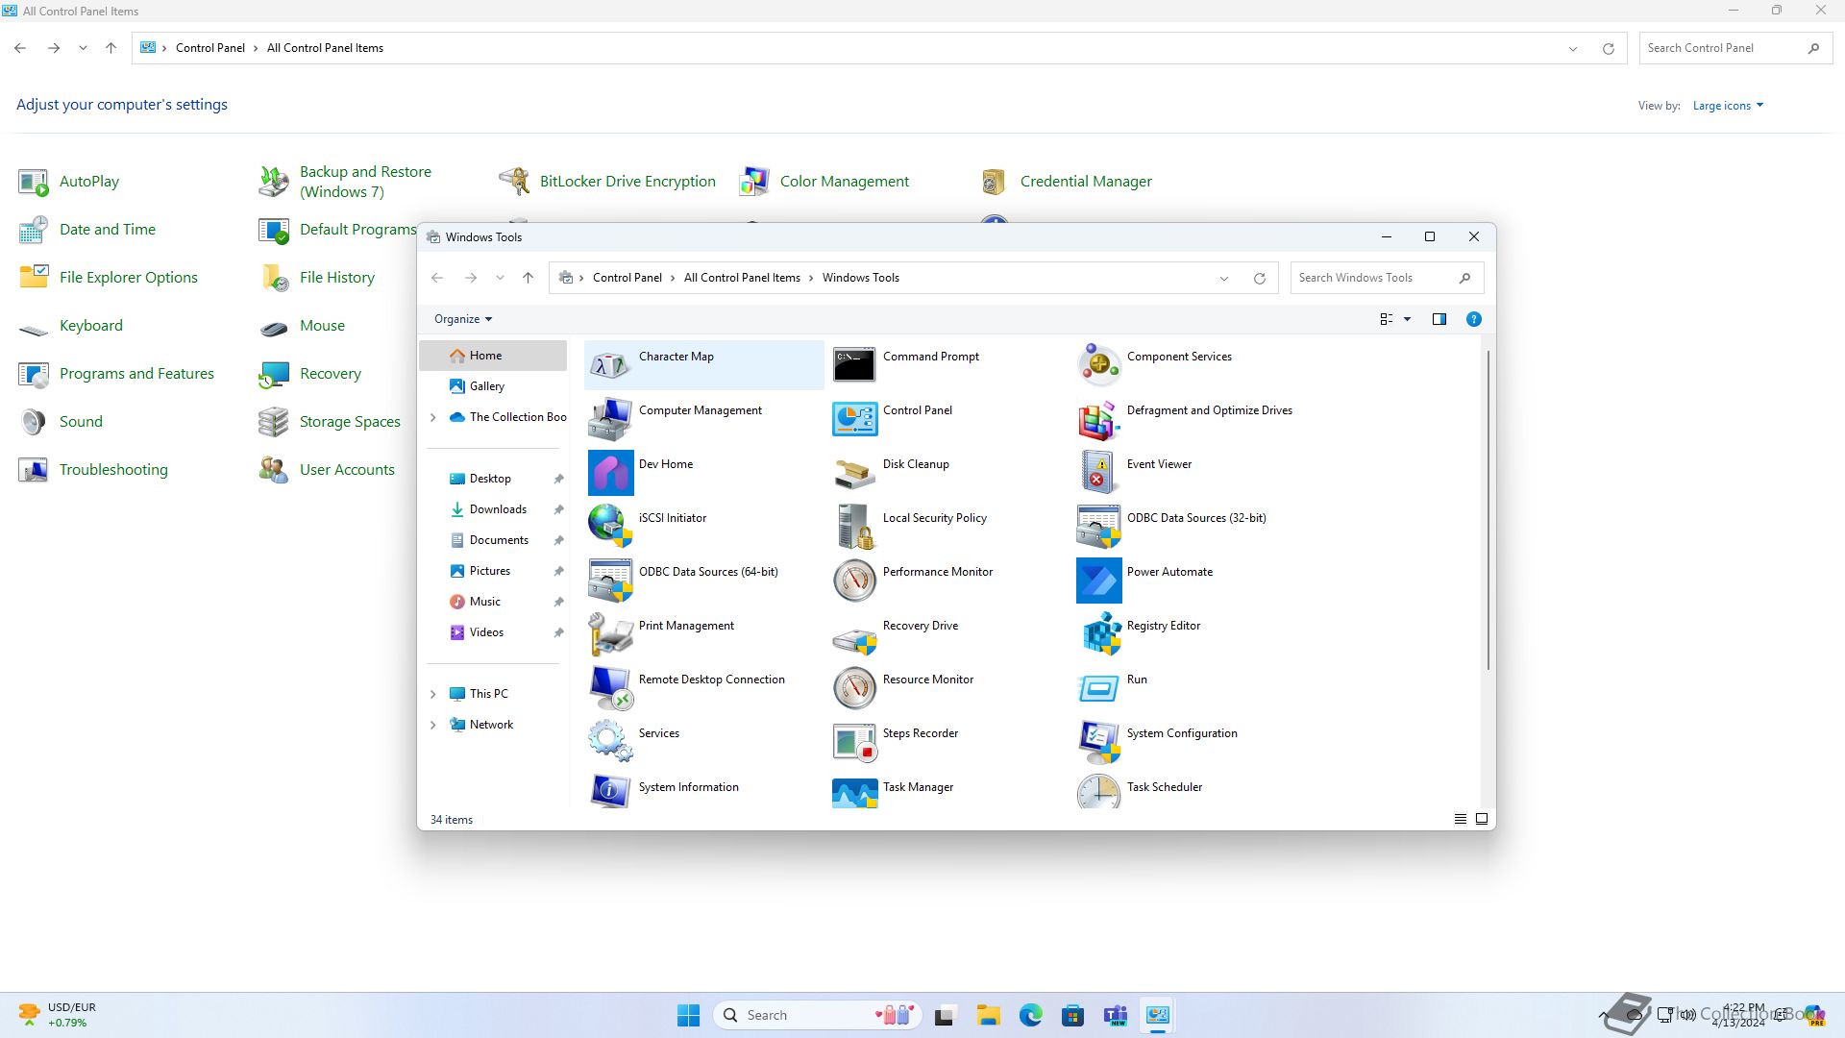Click the Windows Tools vertical scrollbar
The width and height of the screenshot is (1845, 1038).
tap(1488, 509)
